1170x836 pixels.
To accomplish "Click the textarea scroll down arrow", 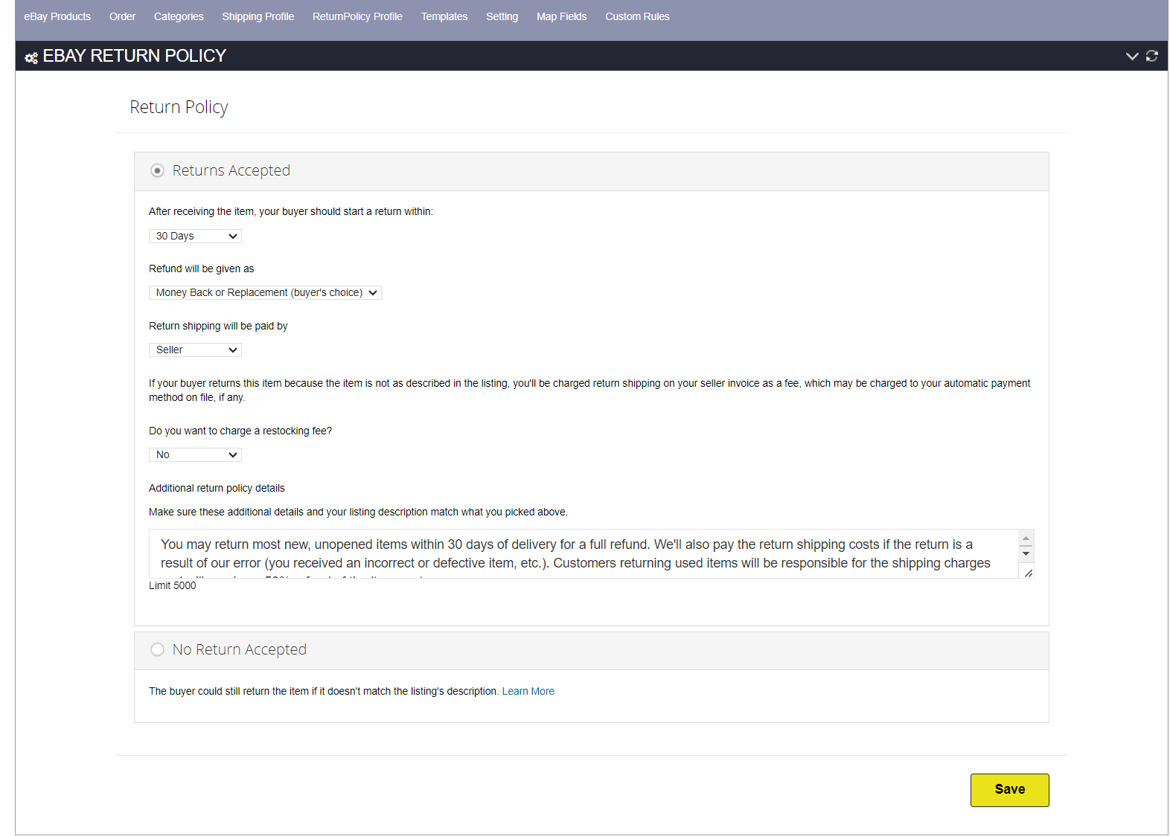I will click(1026, 553).
